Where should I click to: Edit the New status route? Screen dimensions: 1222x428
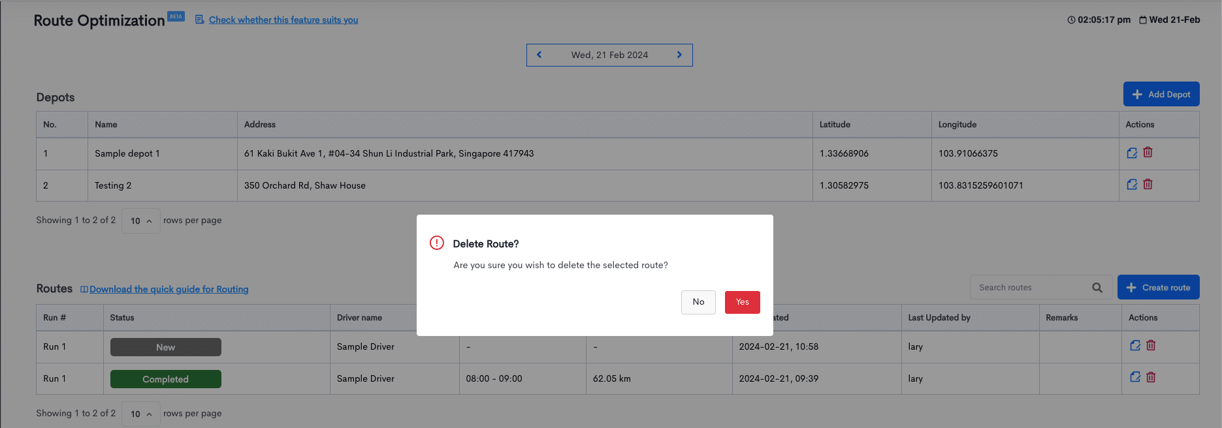[1135, 346]
